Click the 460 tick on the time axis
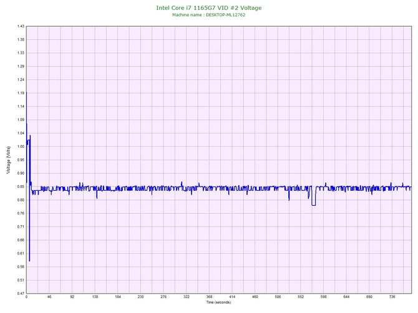Screen dimensions: 418x313 point(255,297)
